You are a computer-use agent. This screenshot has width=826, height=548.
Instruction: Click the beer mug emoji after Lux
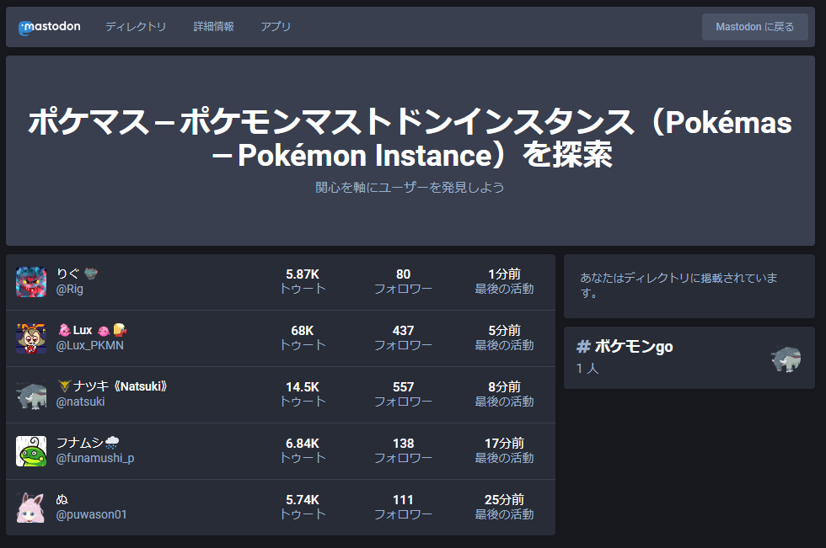point(120,330)
